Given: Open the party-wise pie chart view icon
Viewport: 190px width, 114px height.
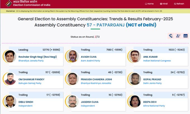Looking at the screenshot, I should pyautogui.click(x=171, y=36).
